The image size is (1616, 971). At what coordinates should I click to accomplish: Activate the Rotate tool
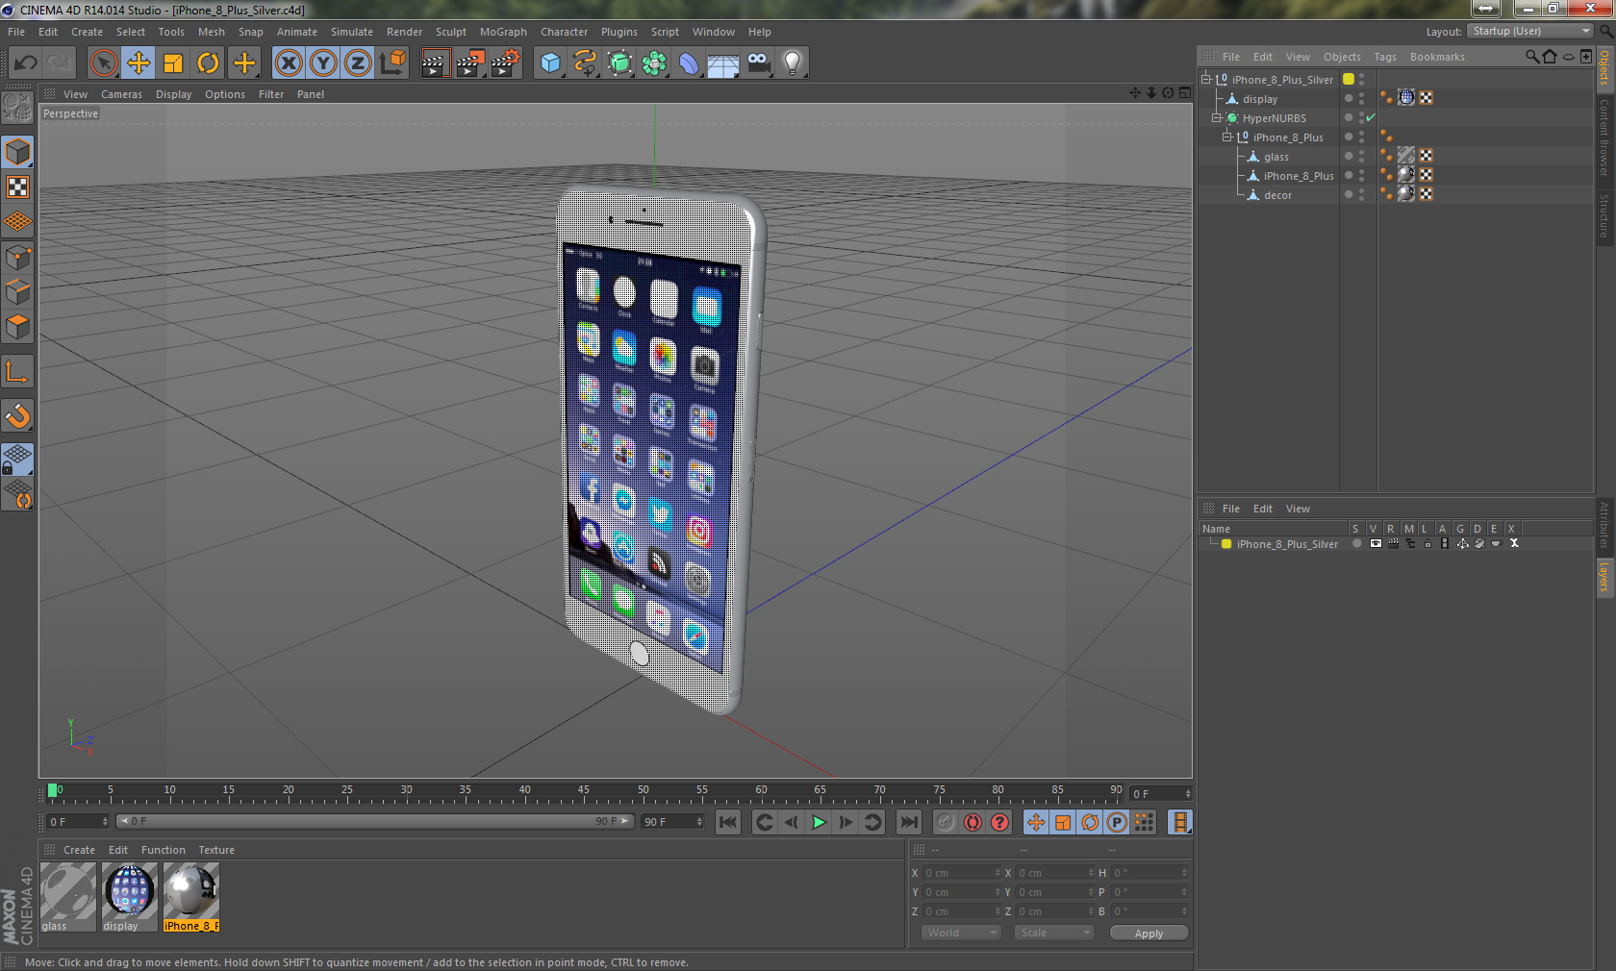208,63
